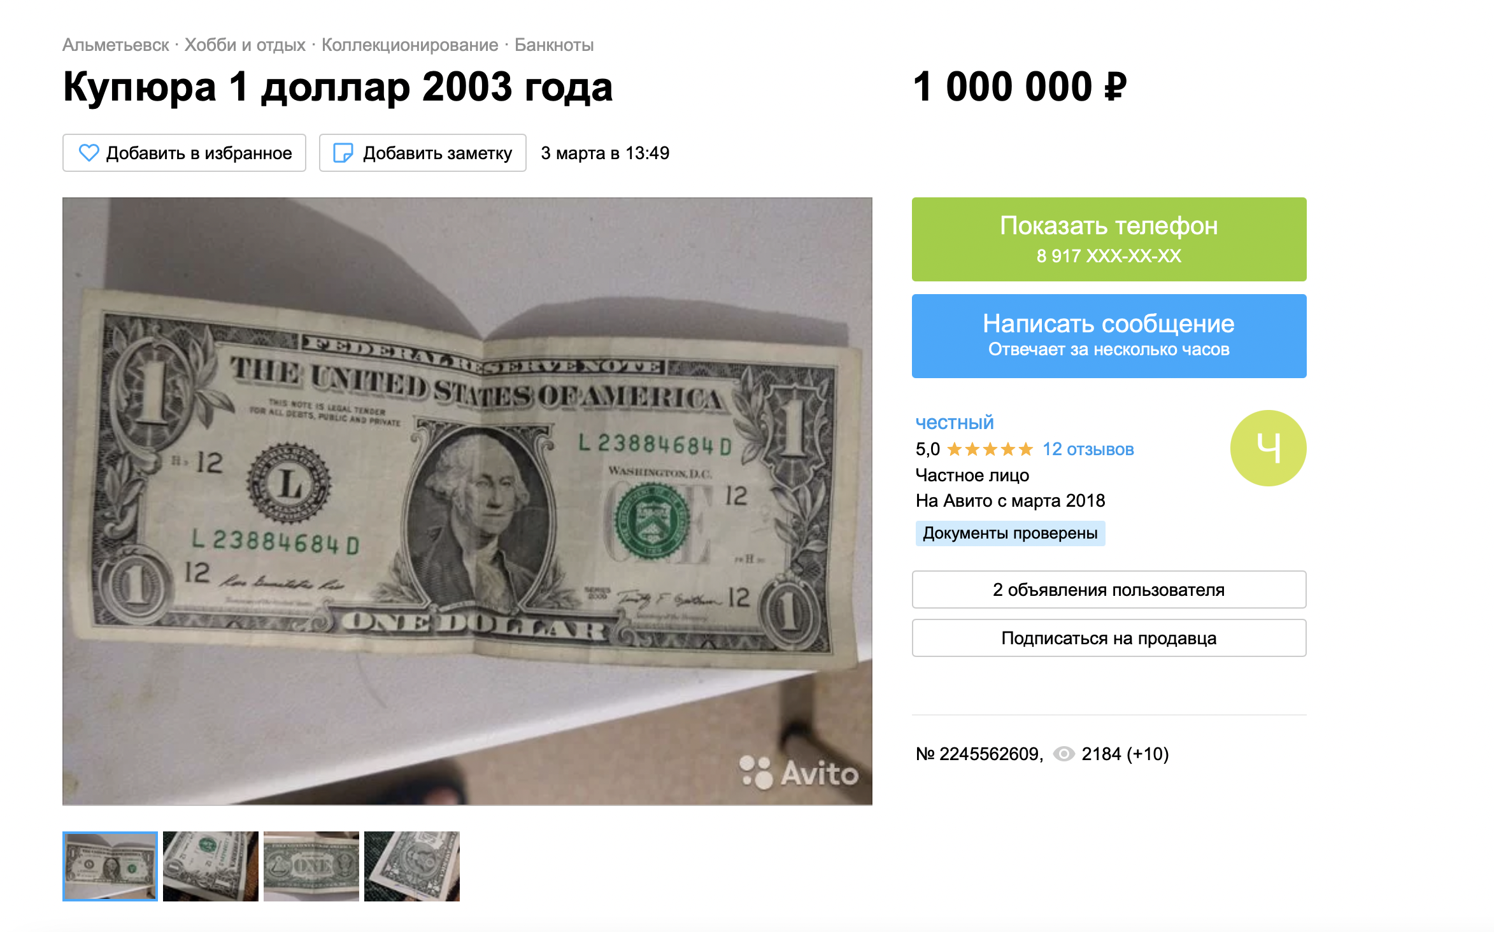Select the second thumbnail with green seal
1494x932 pixels.
point(211,866)
